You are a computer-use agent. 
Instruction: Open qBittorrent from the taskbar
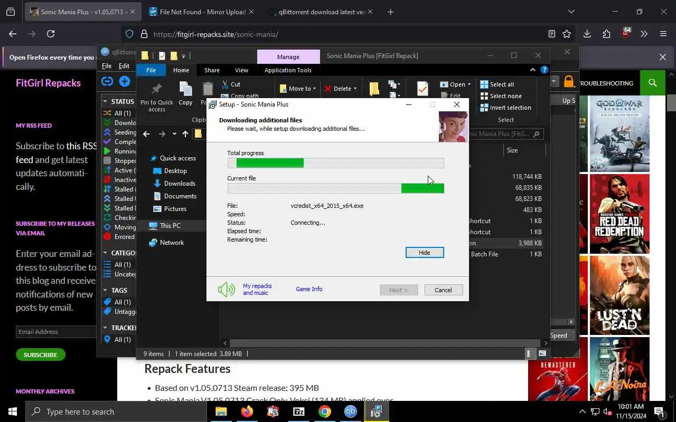point(350,411)
